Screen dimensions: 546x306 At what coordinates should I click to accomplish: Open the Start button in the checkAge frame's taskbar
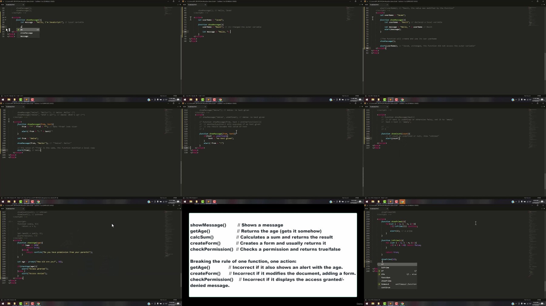[x=3, y=304]
